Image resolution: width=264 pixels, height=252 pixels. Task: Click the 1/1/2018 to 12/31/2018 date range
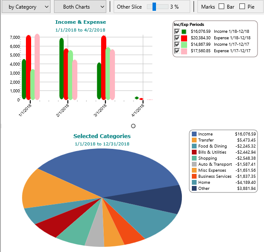coord(102,144)
